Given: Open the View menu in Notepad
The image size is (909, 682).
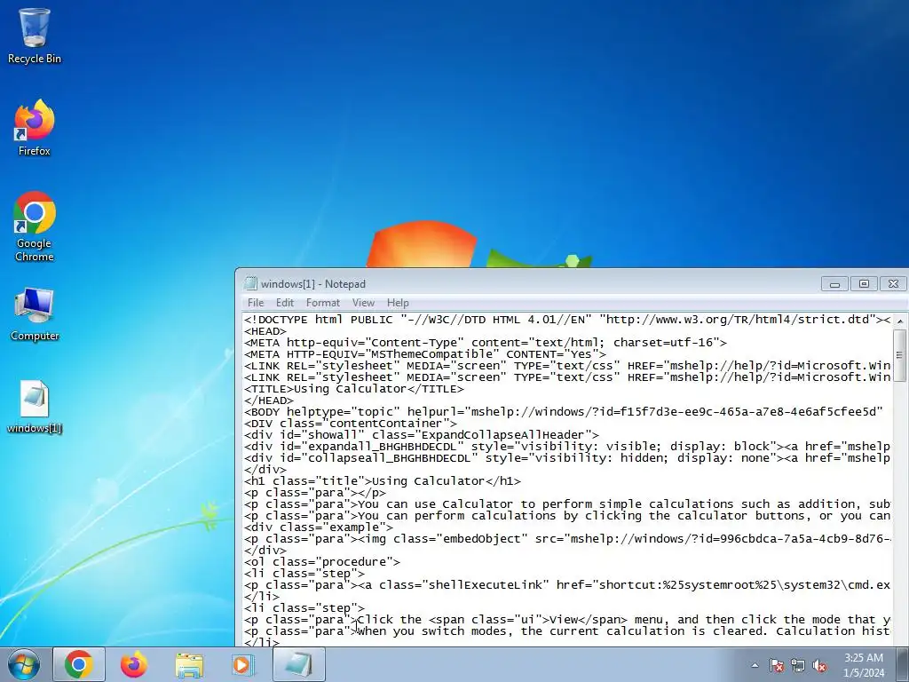Looking at the screenshot, I should (363, 303).
